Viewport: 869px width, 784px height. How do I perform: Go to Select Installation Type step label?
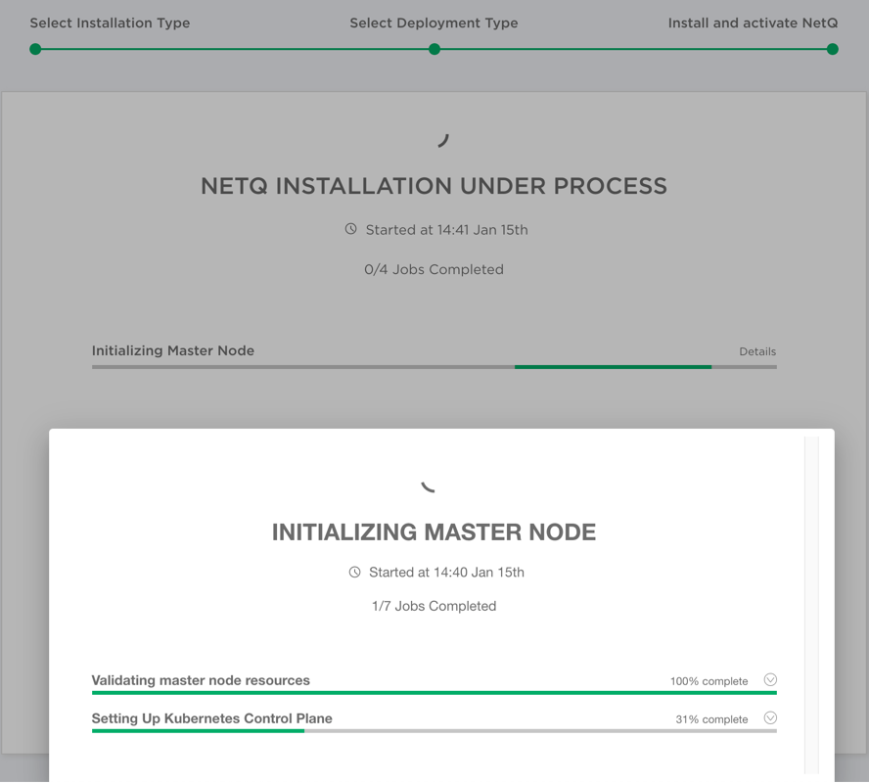[x=110, y=23]
